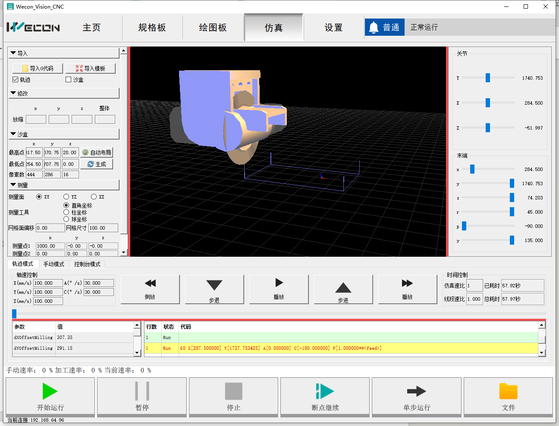Viewport: 559px width, 426px height.
Task: Click the 导入G代码 import button
Action: [38, 68]
